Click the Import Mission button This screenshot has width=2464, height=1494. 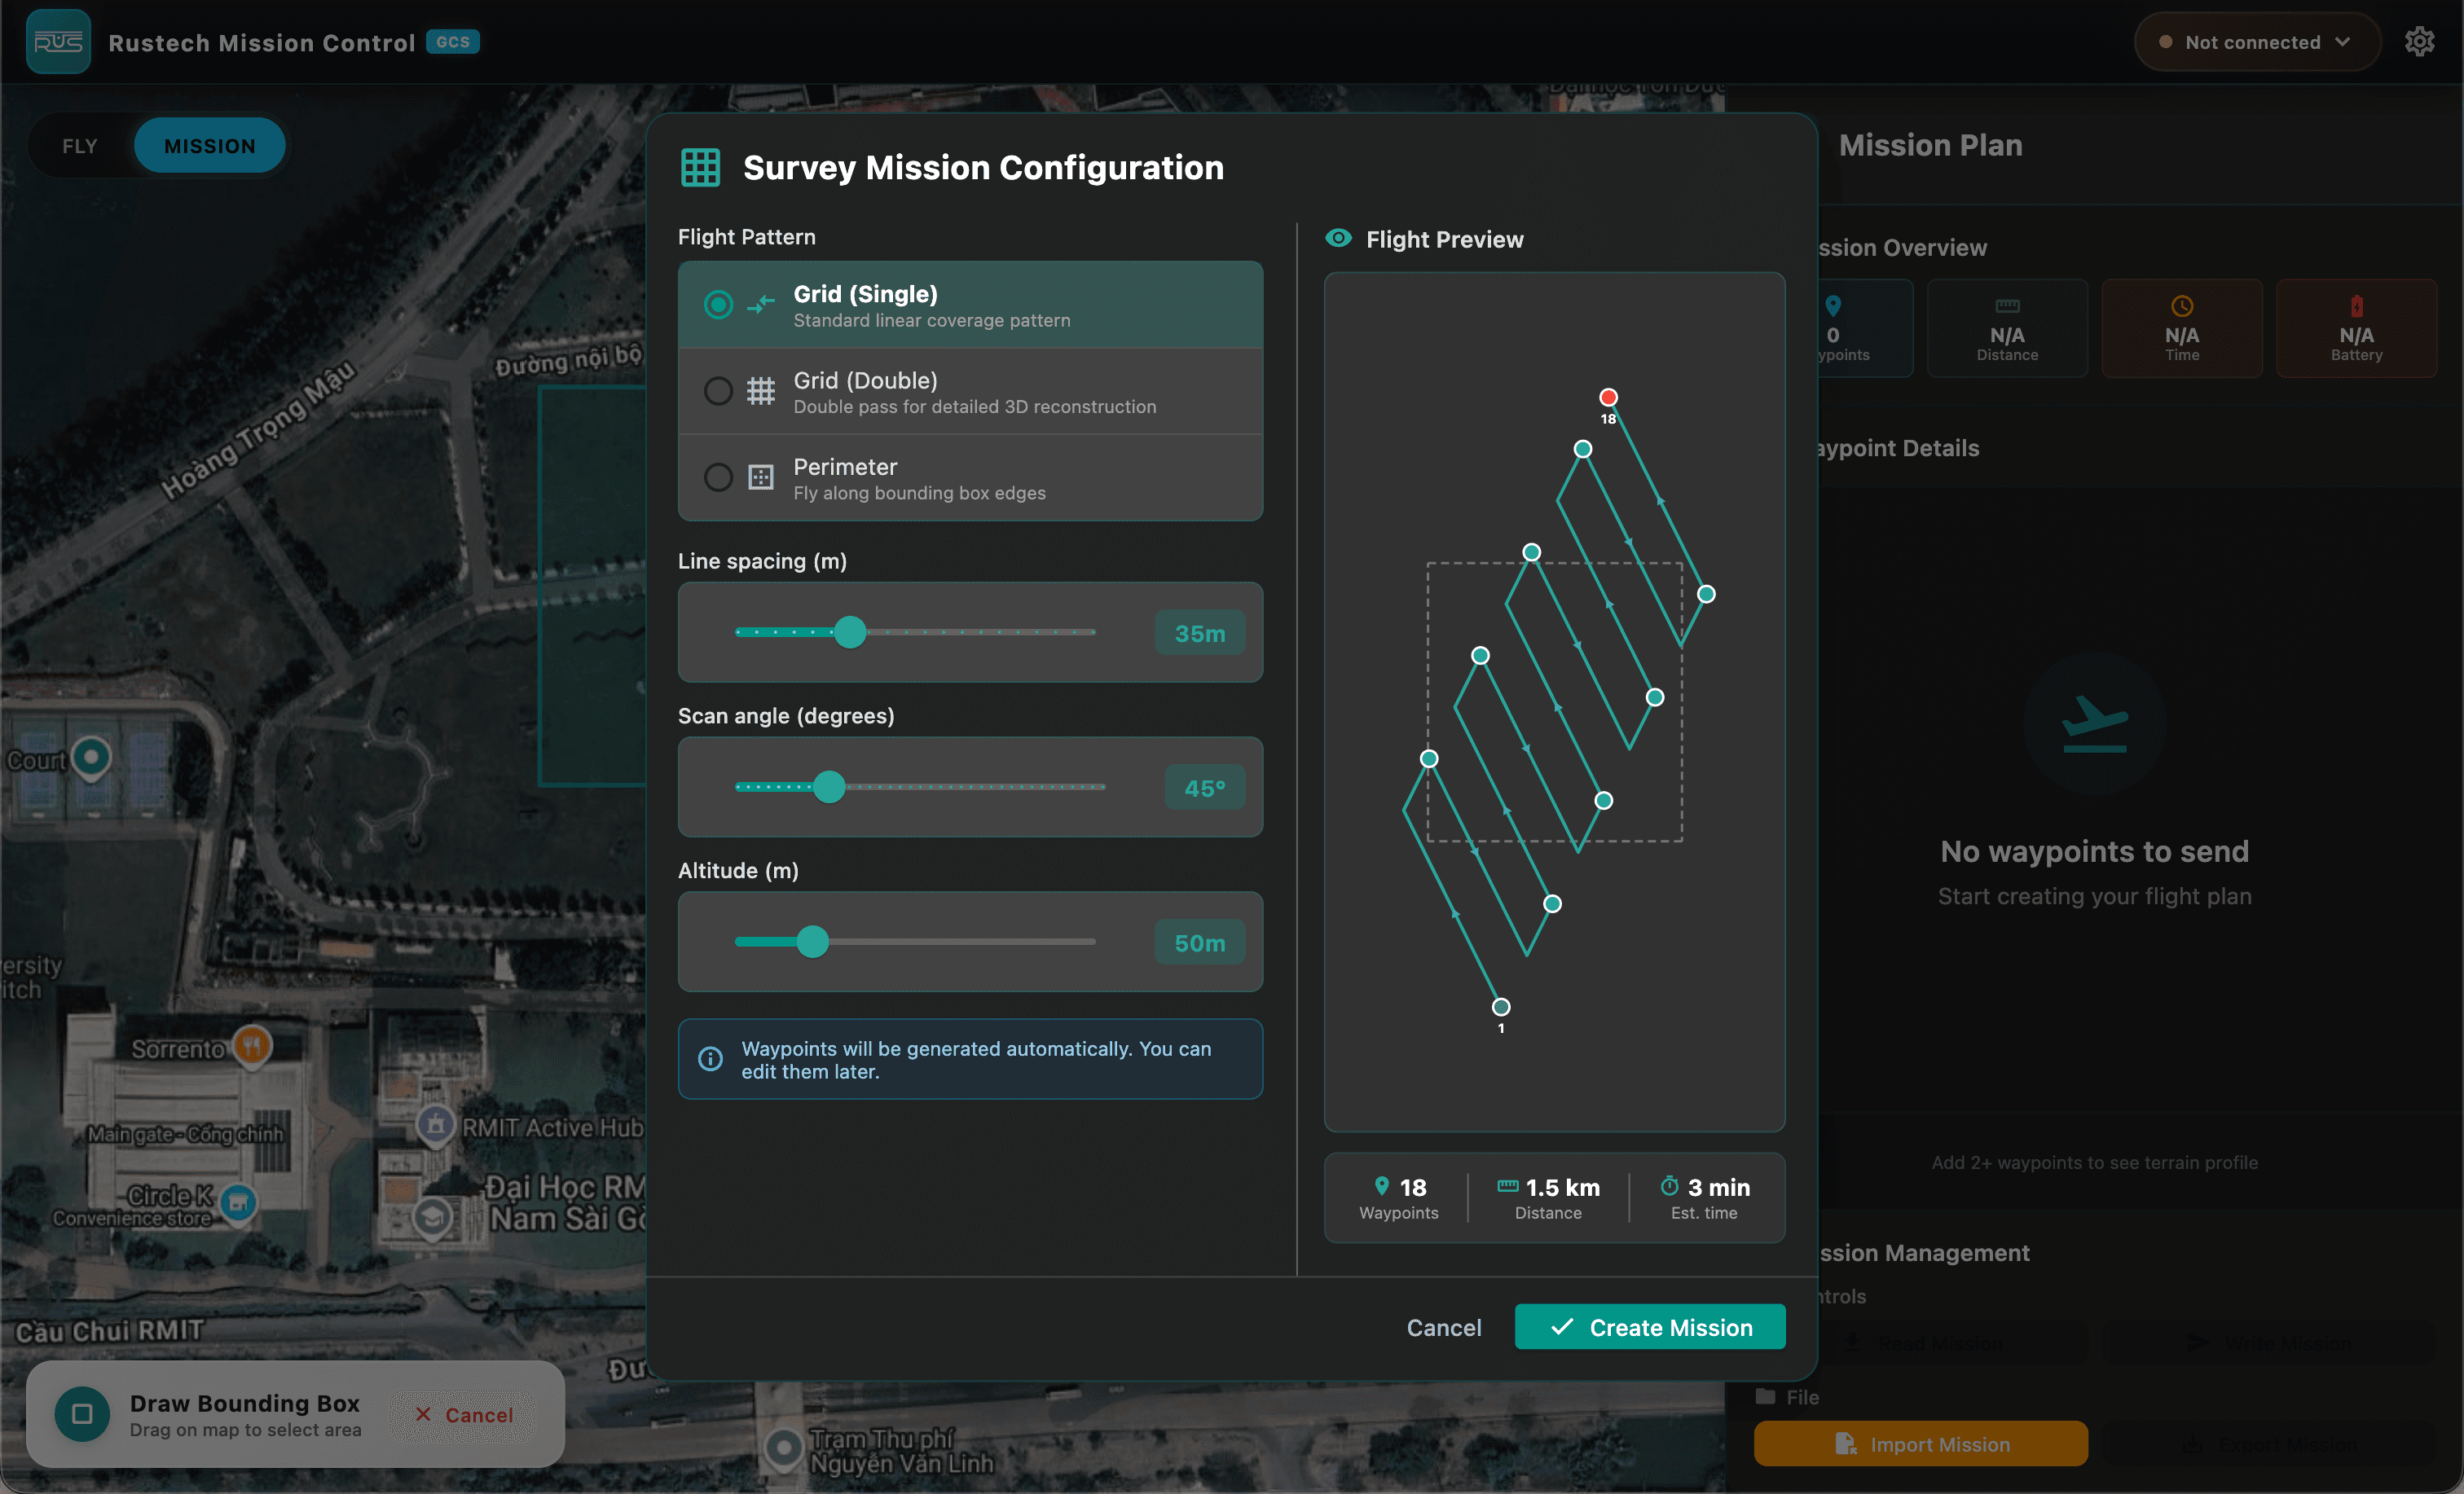coord(1920,1444)
